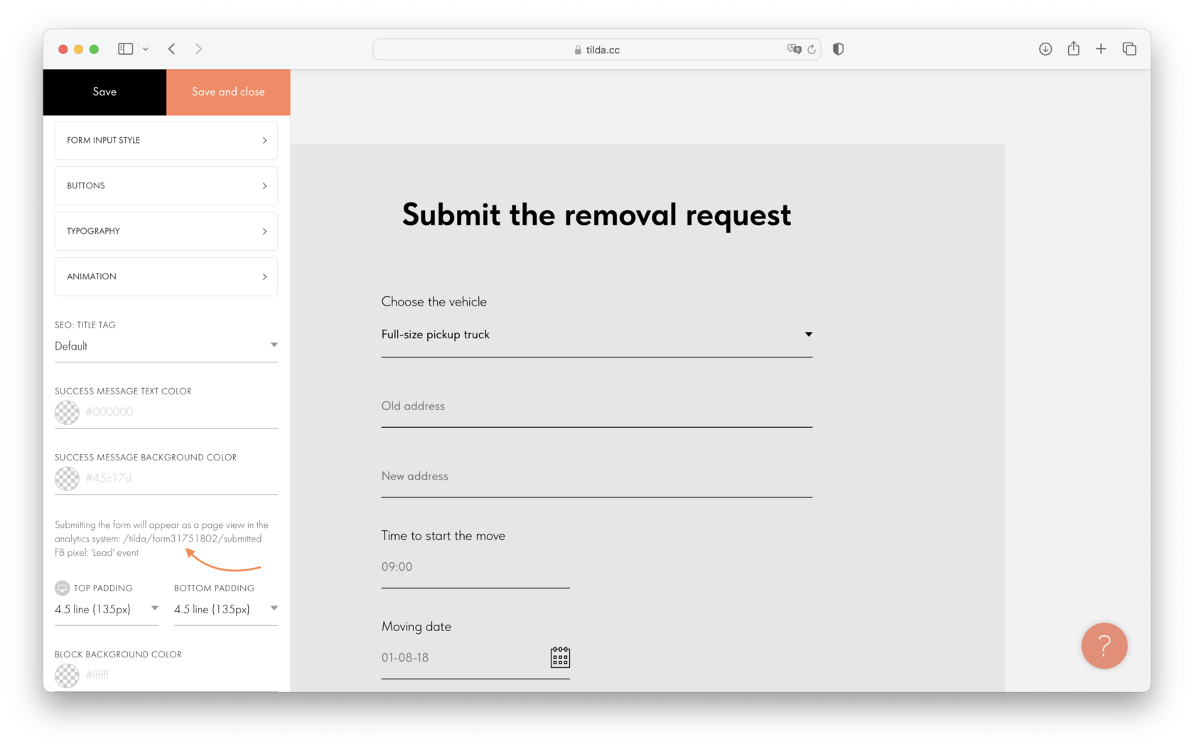Open the Downloads icon

tap(1045, 49)
